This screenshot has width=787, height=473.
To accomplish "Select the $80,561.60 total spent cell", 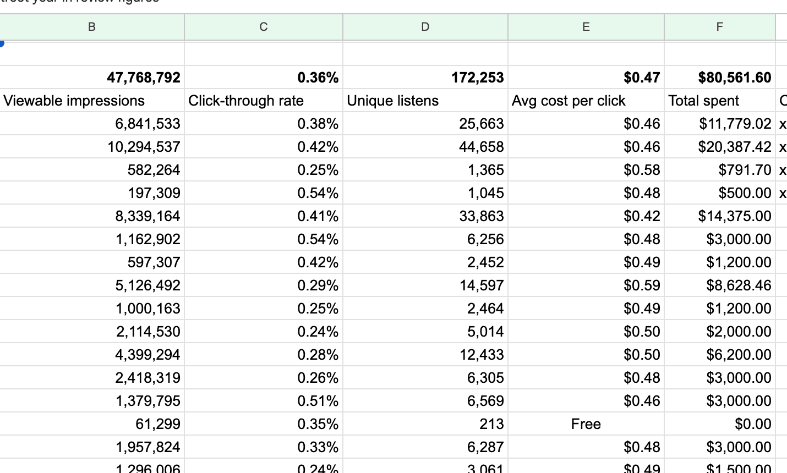I will coord(719,78).
